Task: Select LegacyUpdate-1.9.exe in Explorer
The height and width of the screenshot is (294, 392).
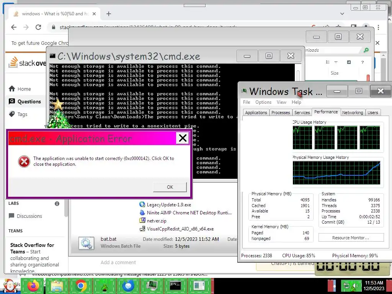Action: 165,204
